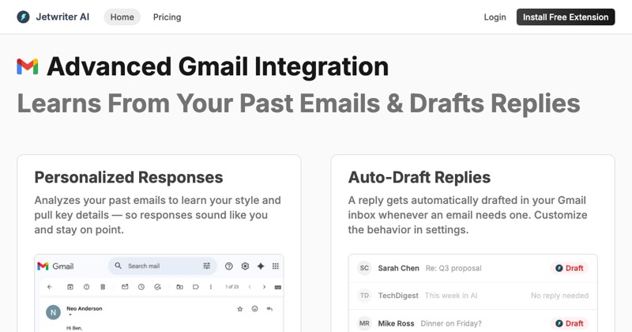The image size is (632, 332).
Task: Click the Personalized Responses heading
Action: pyautogui.click(x=129, y=178)
